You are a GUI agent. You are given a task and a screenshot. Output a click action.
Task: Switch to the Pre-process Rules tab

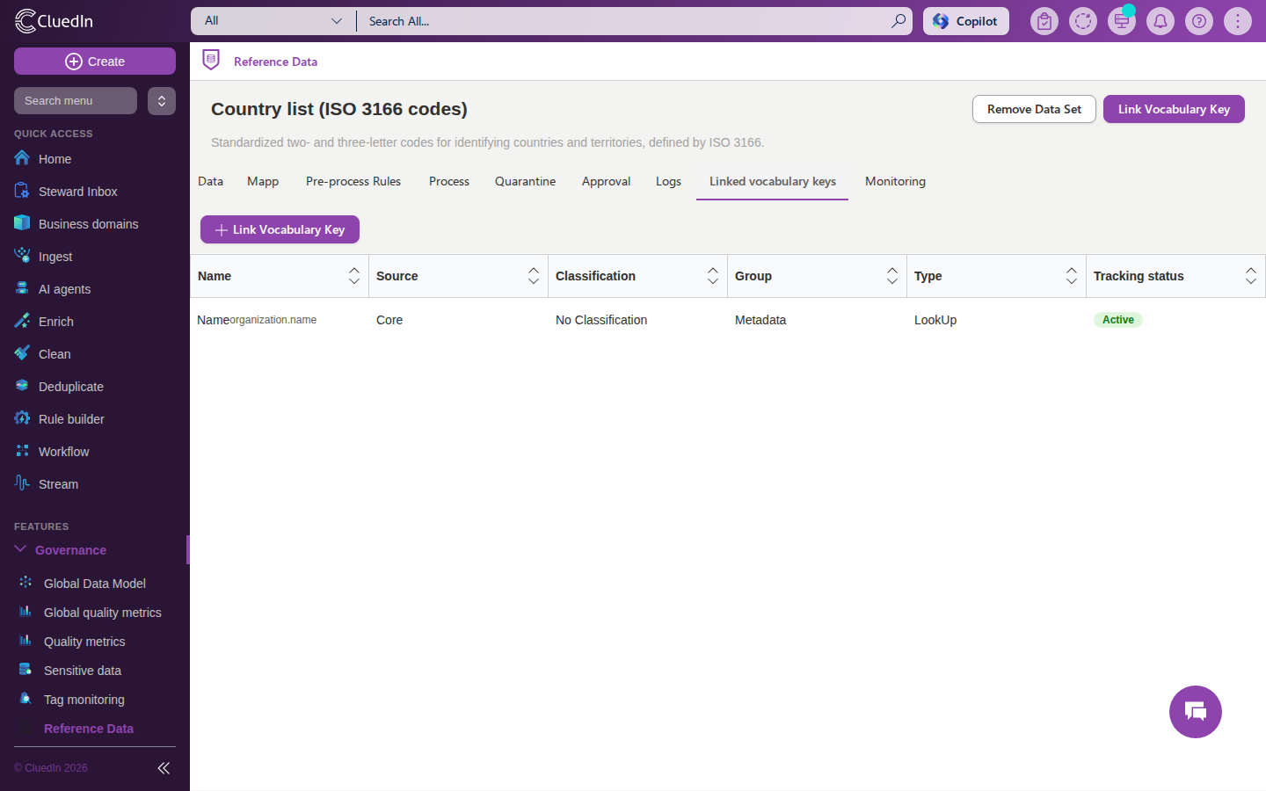[x=353, y=181]
